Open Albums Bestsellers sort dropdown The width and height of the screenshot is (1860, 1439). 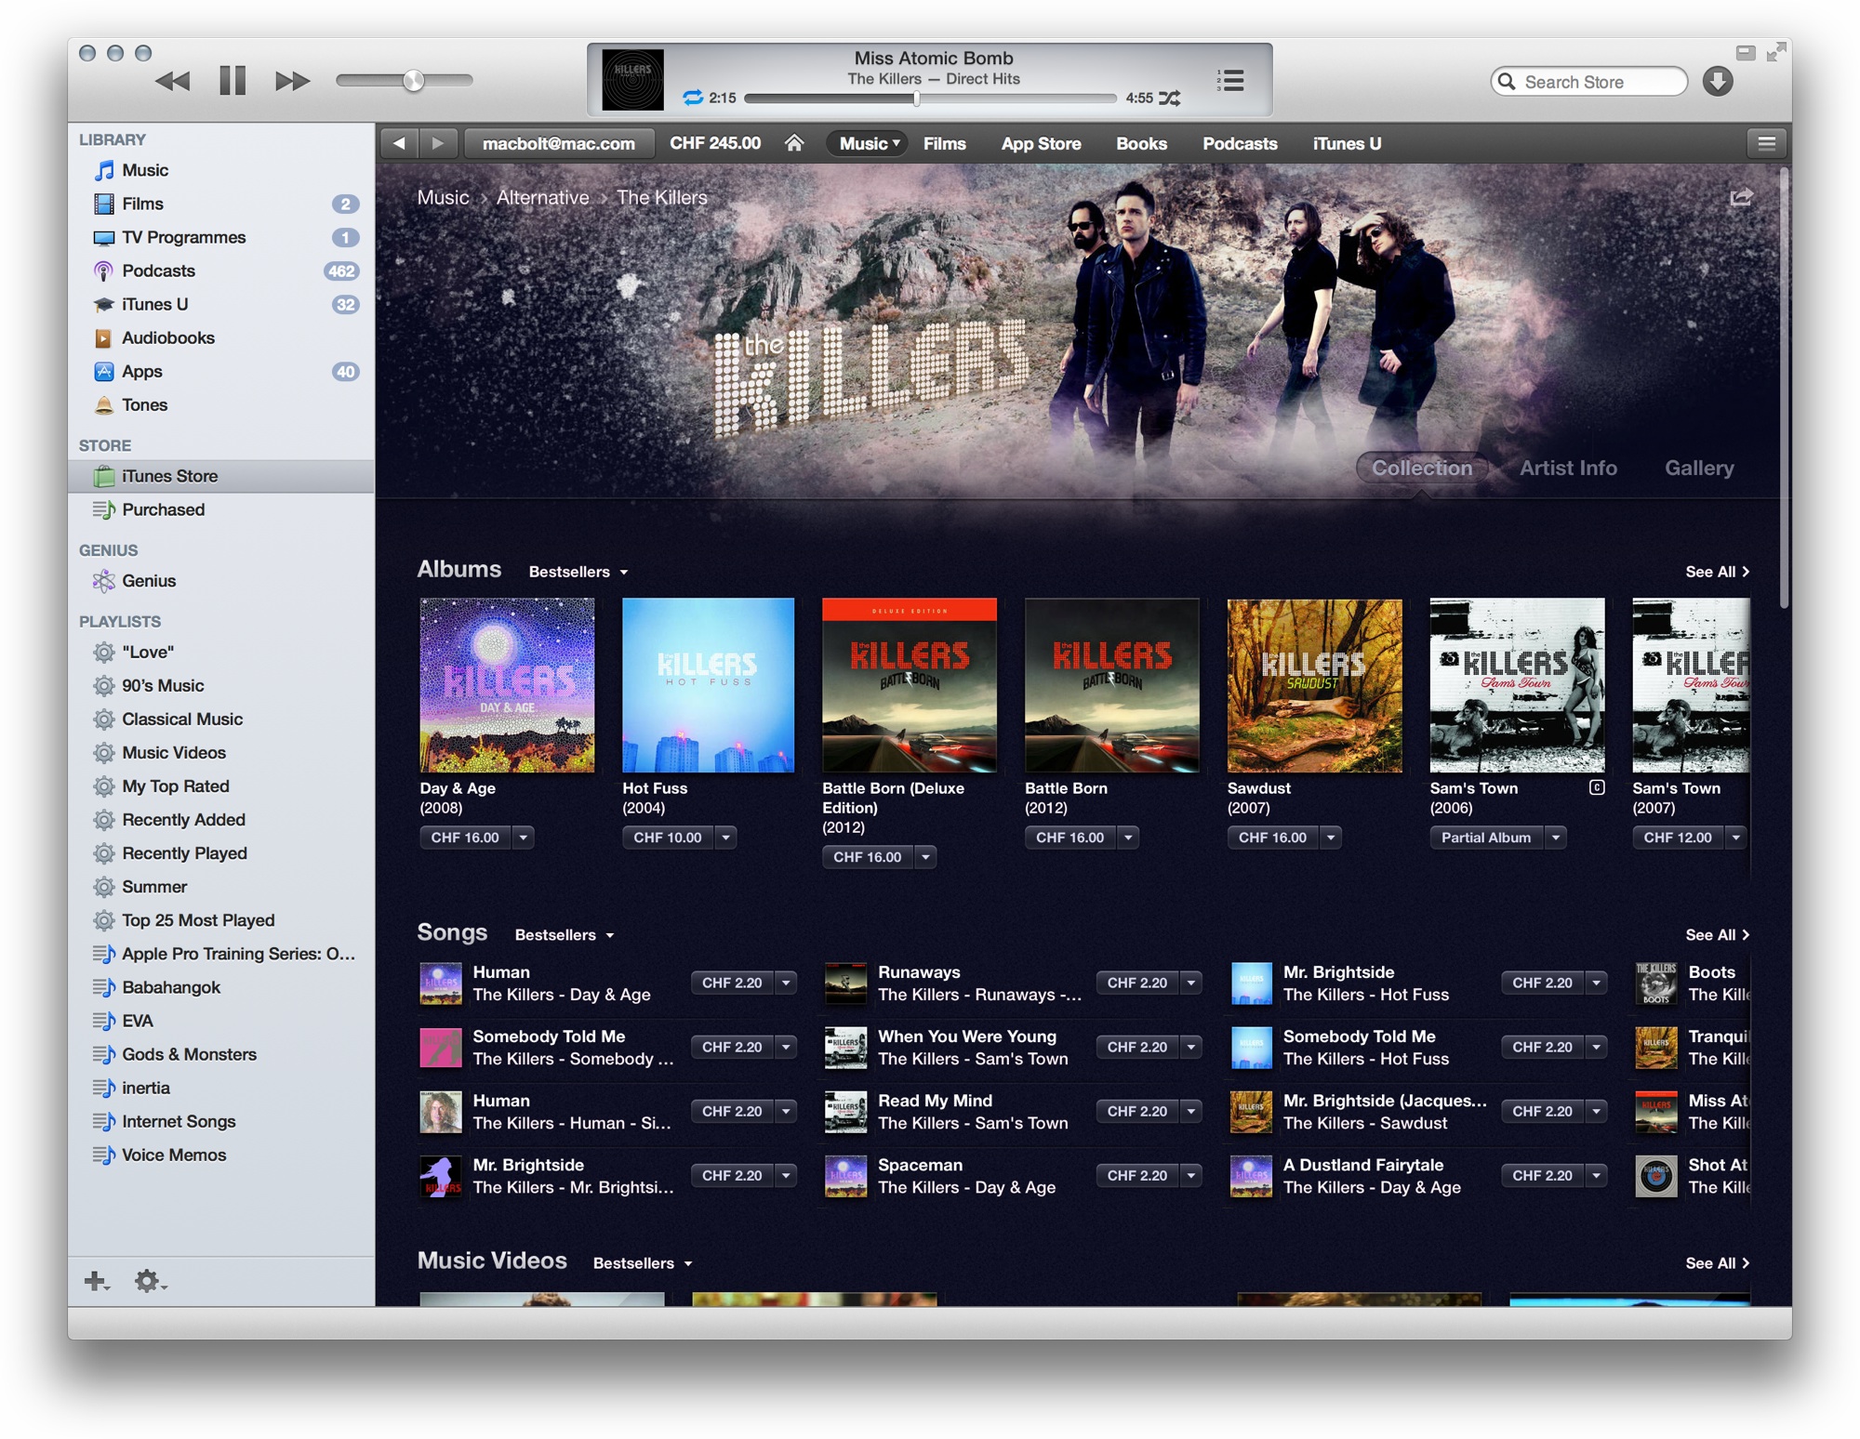tap(578, 572)
